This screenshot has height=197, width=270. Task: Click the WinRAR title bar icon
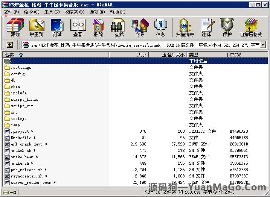[x=5, y=5]
